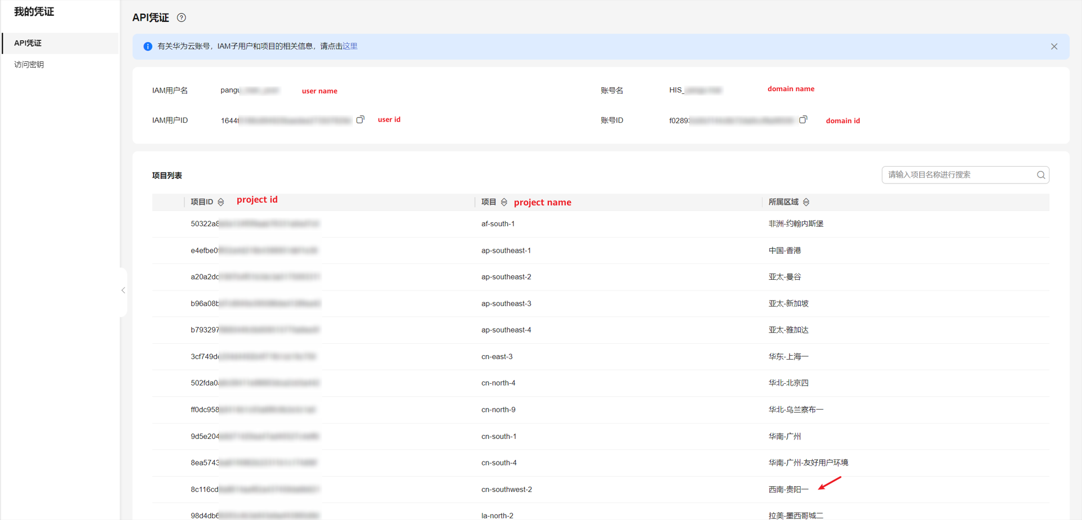Image resolution: width=1082 pixels, height=520 pixels.
Task: Sort table by 项目ID column
Action: [x=221, y=202]
